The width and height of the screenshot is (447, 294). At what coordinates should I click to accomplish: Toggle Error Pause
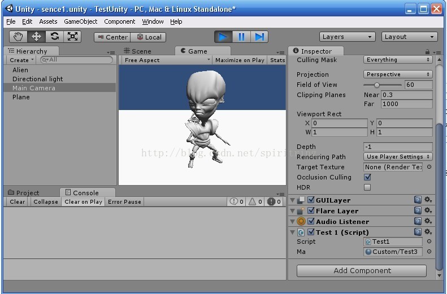(124, 202)
